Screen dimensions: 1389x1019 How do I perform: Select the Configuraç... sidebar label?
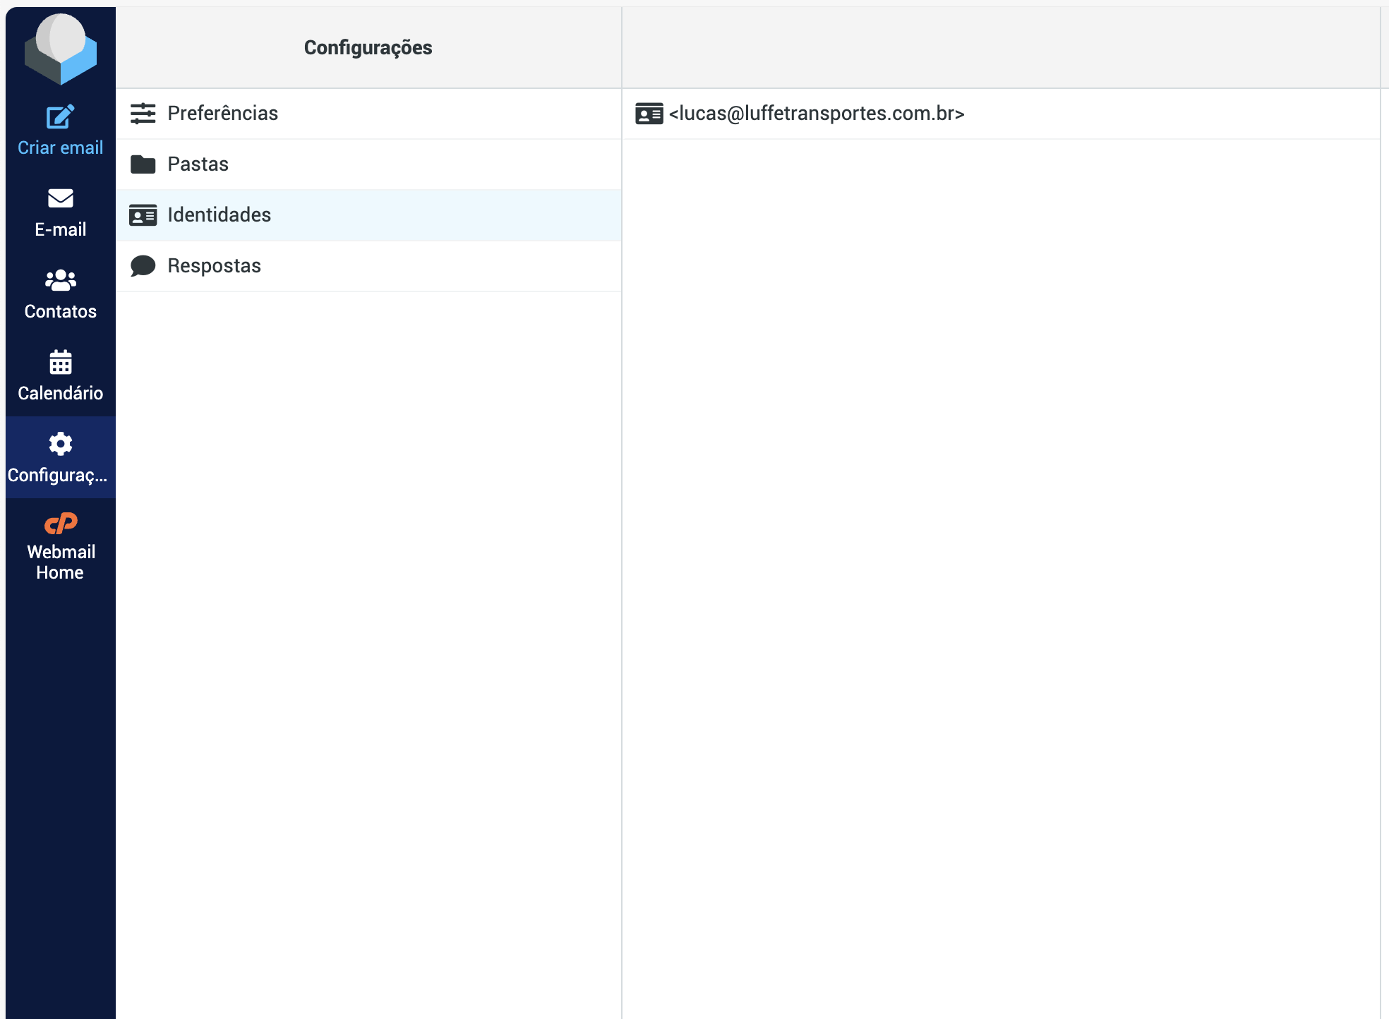pos(58,475)
